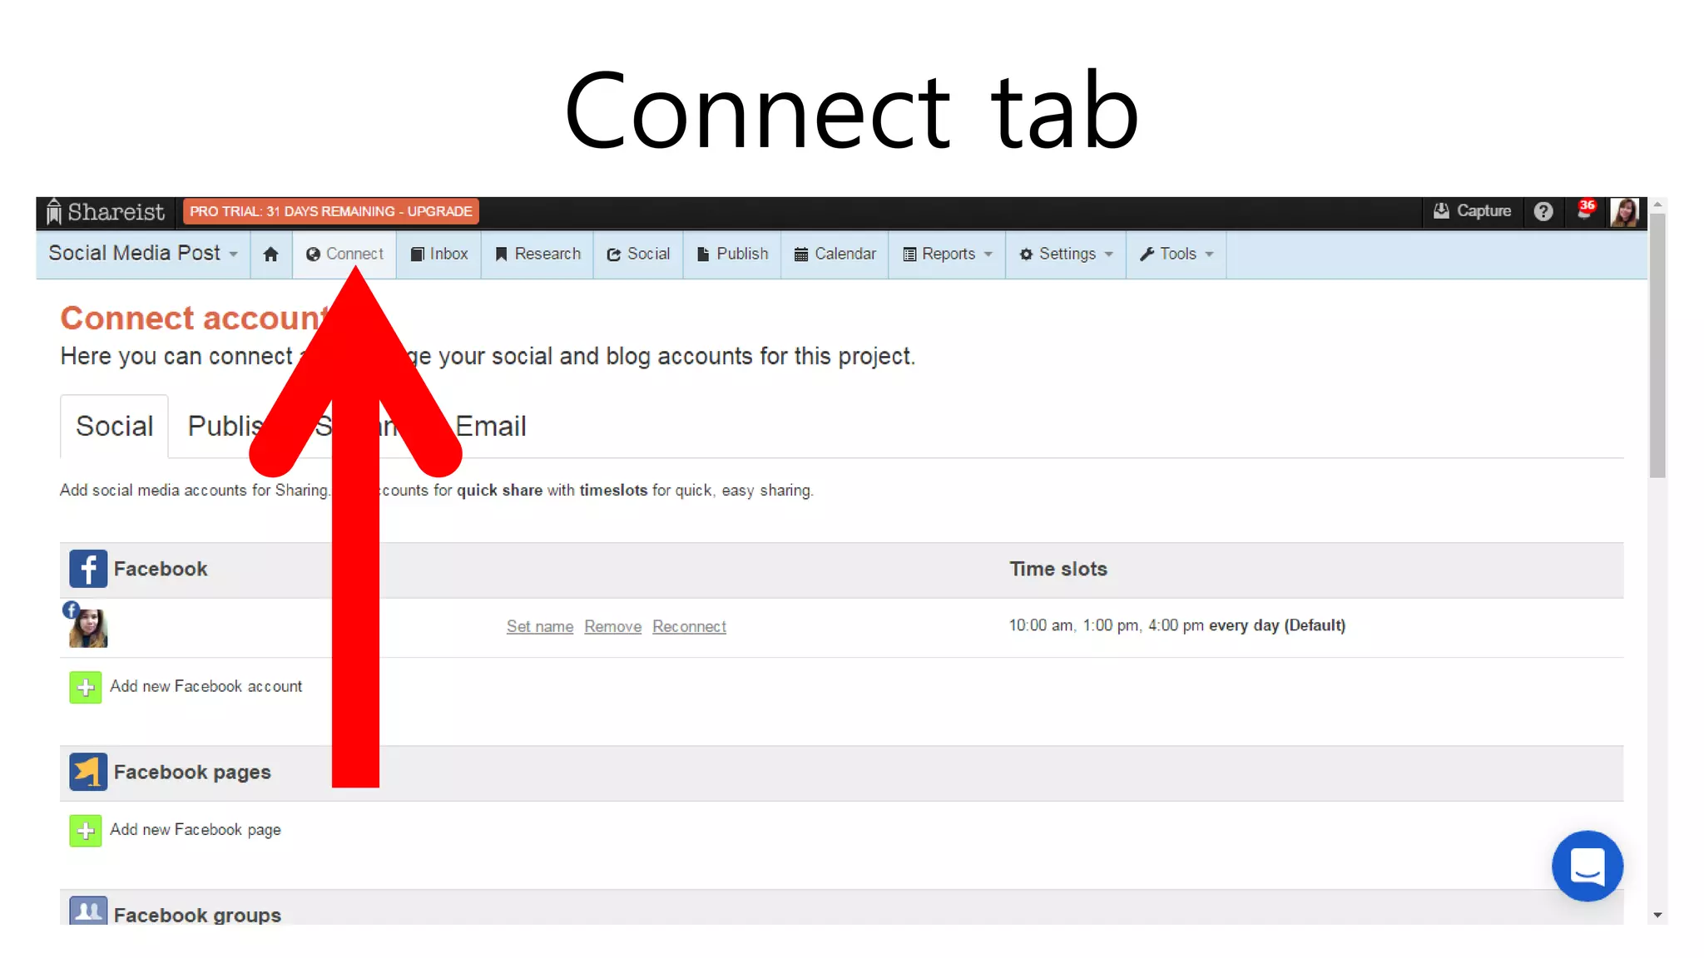1704x958 pixels.
Task: Click the Facebook groups icon
Action: coord(88,911)
